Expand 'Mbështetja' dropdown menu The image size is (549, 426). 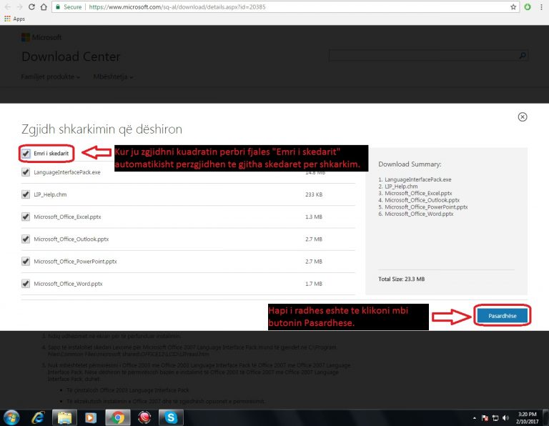tap(113, 76)
